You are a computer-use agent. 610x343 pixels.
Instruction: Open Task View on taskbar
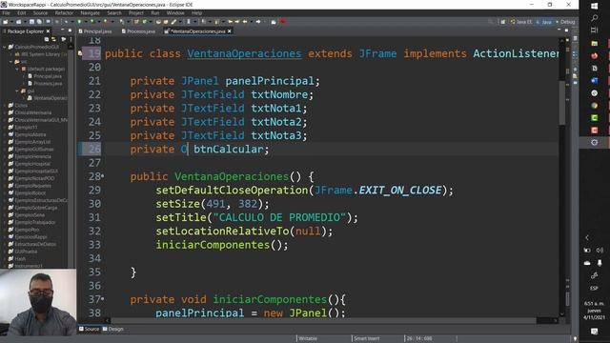pos(594,30)
